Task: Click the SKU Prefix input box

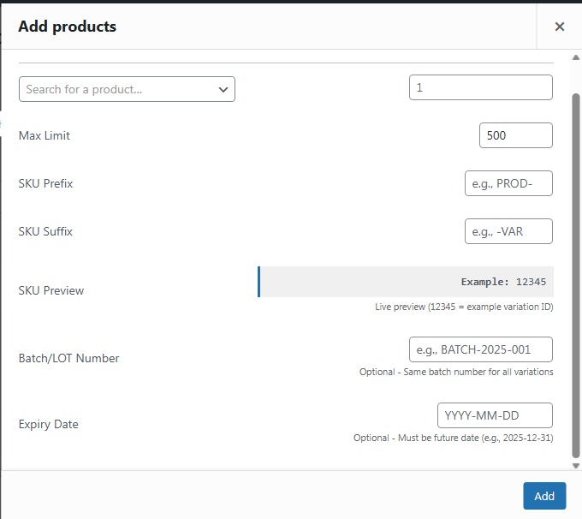Action: pos(508,183)
